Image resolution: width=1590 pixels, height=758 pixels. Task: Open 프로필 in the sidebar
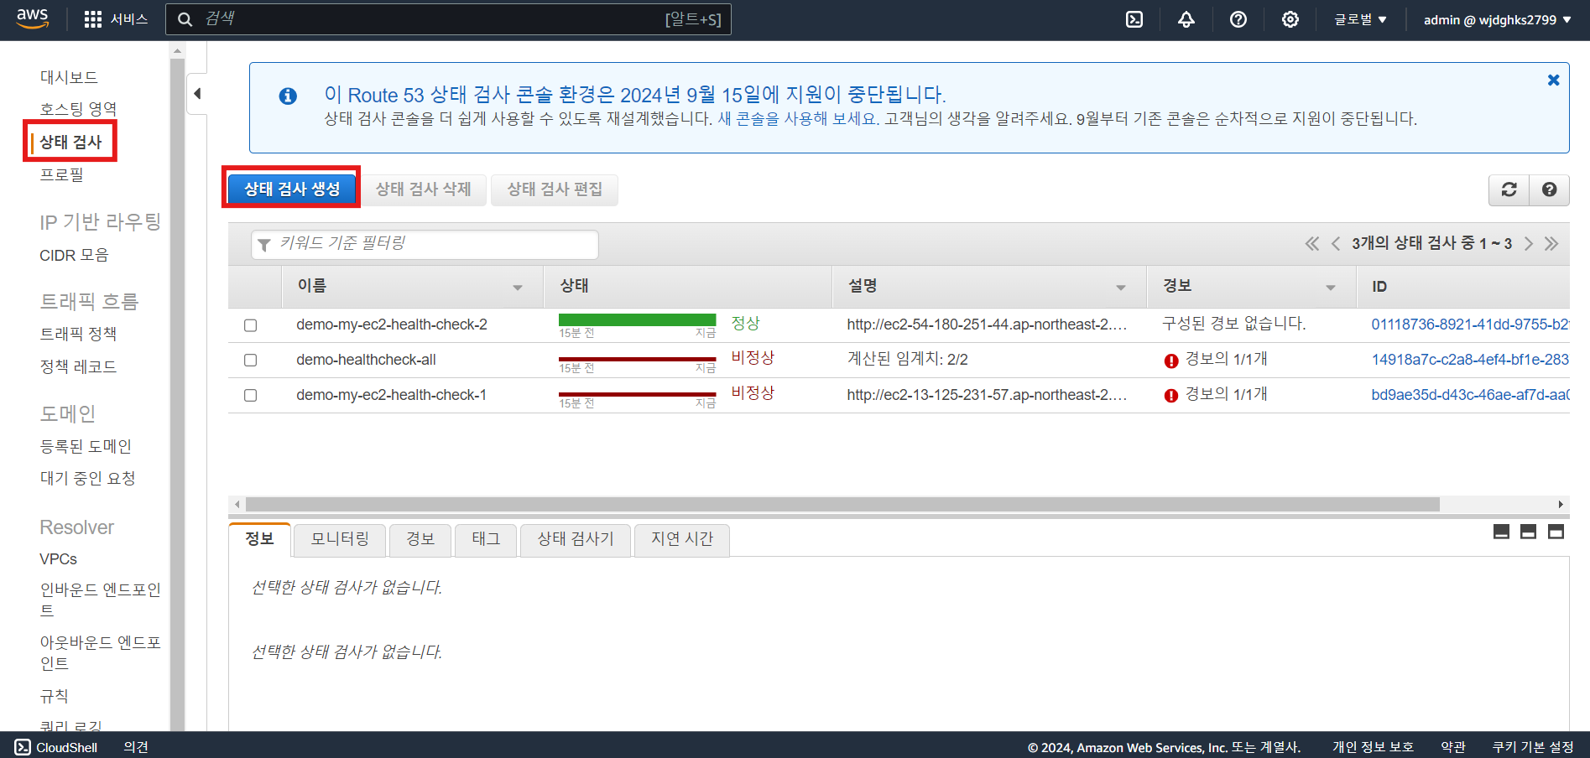point(61,174)
